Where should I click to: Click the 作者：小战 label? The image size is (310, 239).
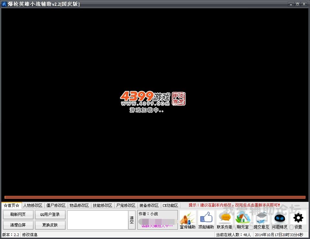point(148,214)
